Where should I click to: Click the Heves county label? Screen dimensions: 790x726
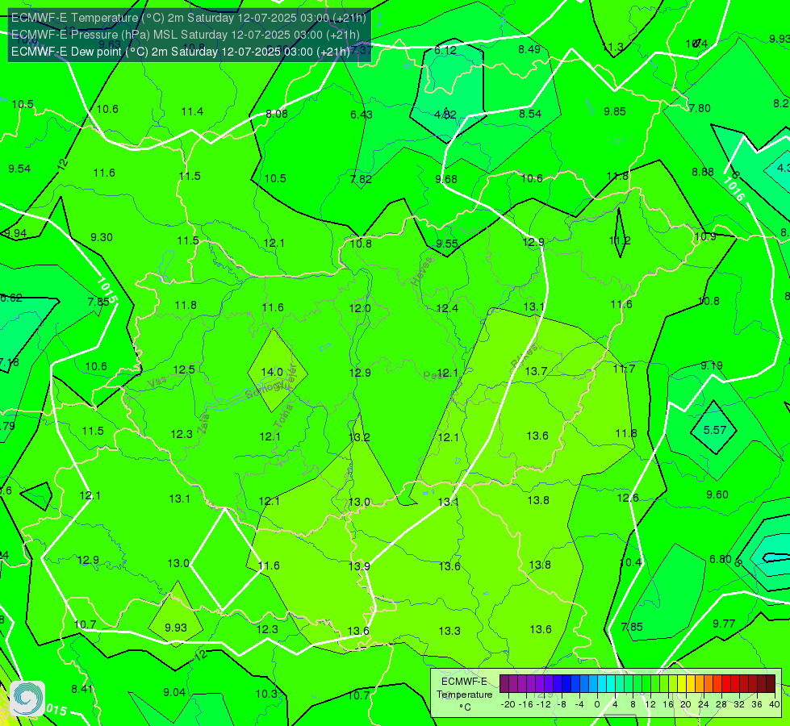coord(422,271)
